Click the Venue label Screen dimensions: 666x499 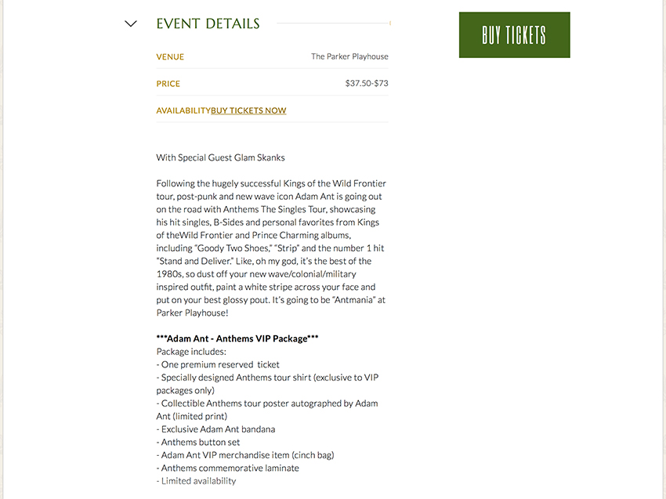tap(170, 56)
